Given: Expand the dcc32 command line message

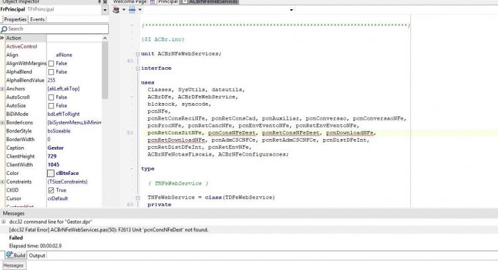Looking at the screenshot, I should [3, 221].
